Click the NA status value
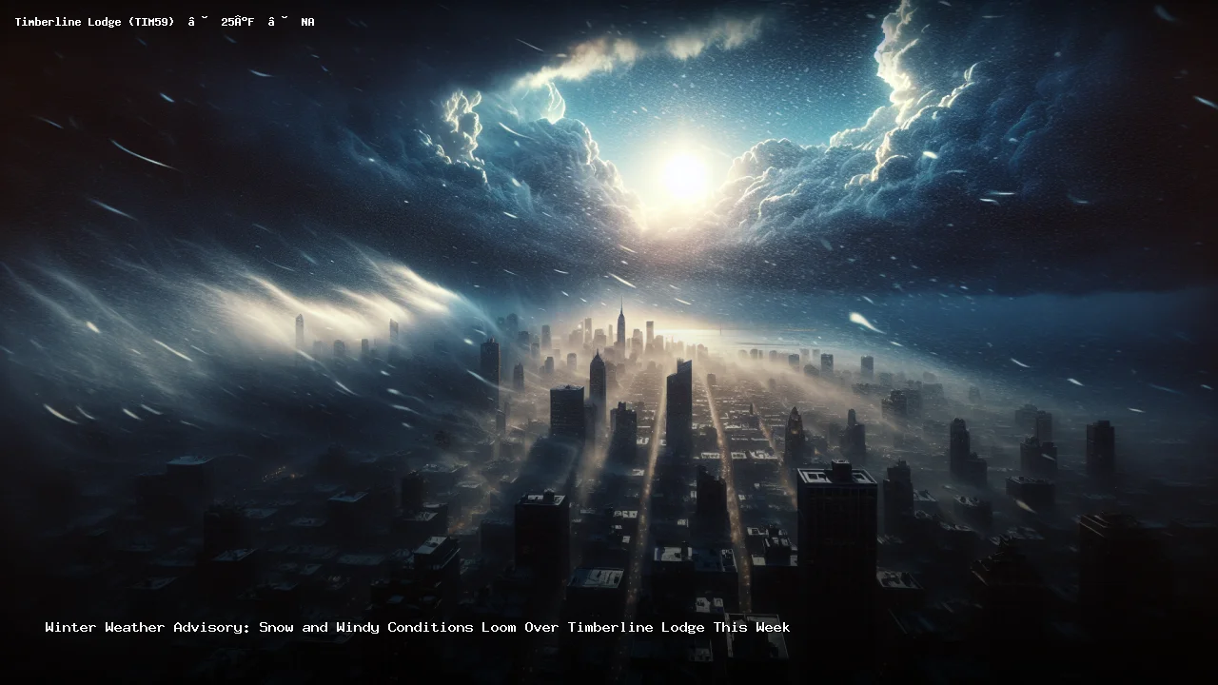 click(x=307, y=22)
